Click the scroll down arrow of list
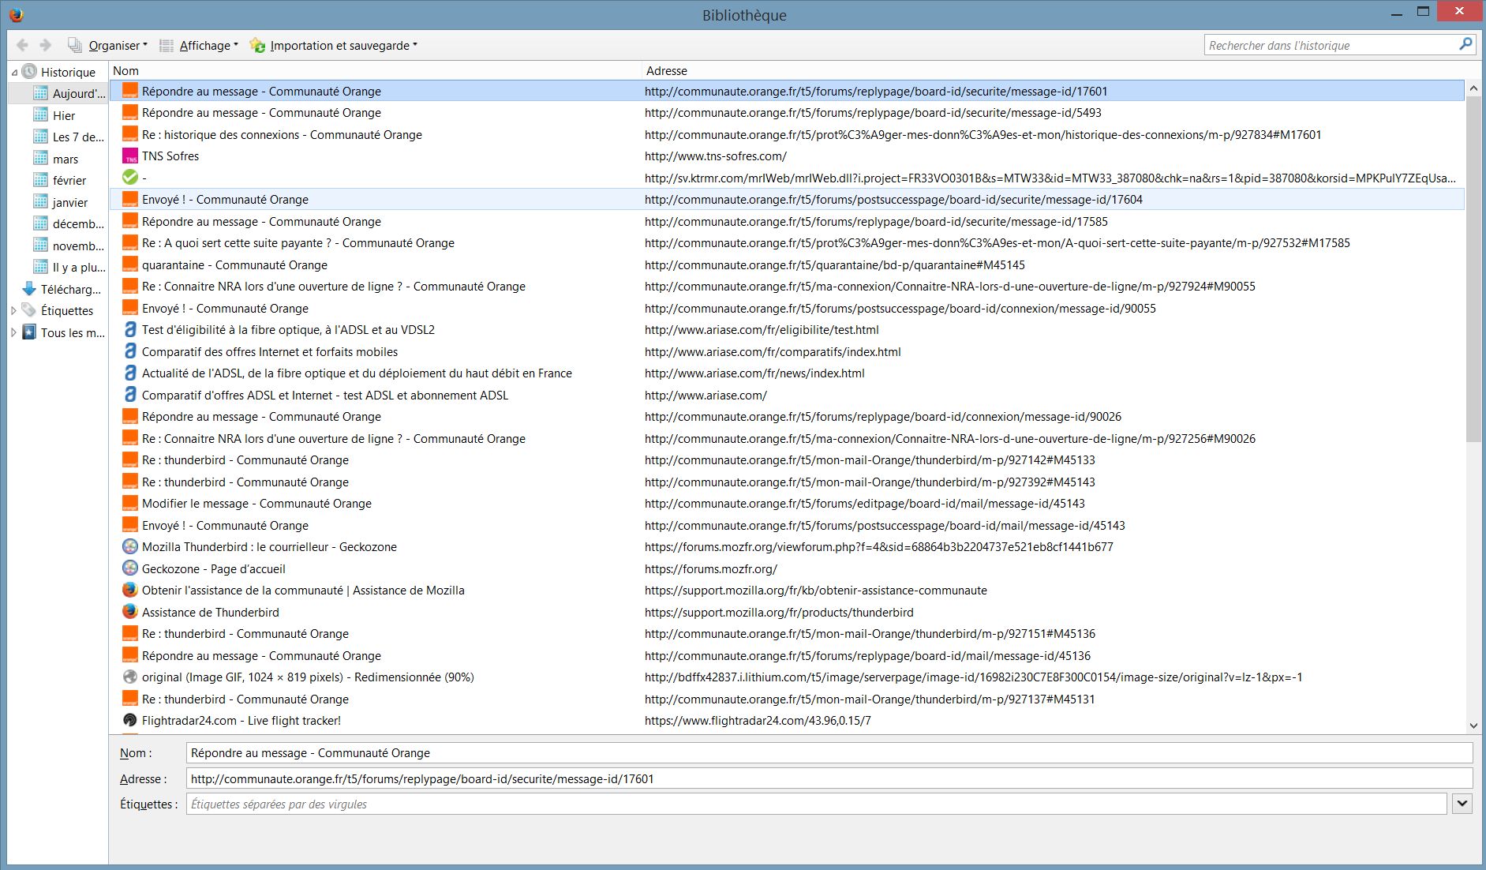Viewport: 1486px width, 870px height. point(1473,726)
